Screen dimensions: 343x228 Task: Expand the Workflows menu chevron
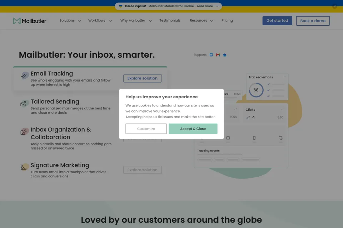(x=110, y=21)
